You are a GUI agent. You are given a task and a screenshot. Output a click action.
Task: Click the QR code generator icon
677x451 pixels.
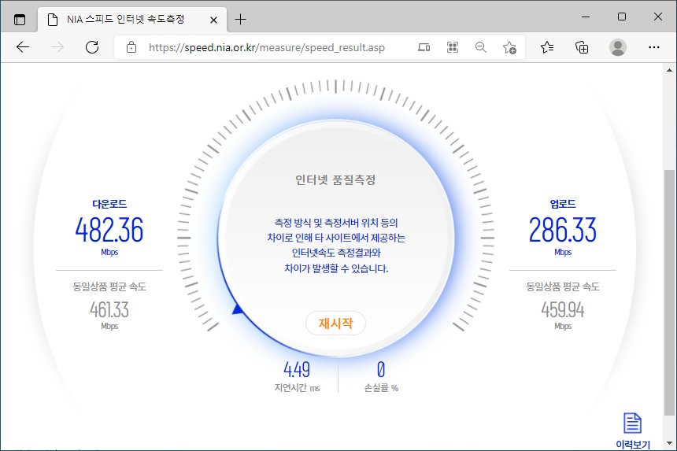452,47
